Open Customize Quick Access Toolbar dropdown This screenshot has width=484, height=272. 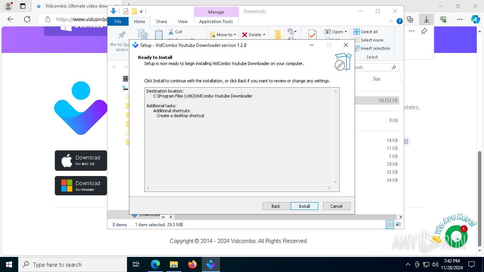pyautogui.click(x=141, y=12)
